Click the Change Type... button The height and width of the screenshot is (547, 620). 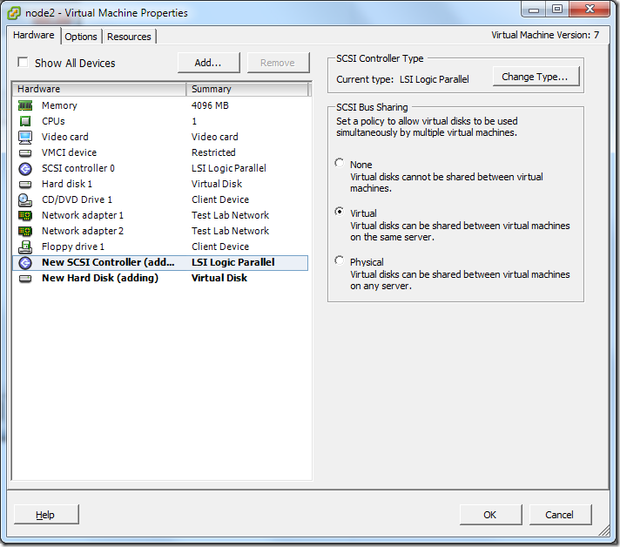pyautogui.click(x=536, y=77)
